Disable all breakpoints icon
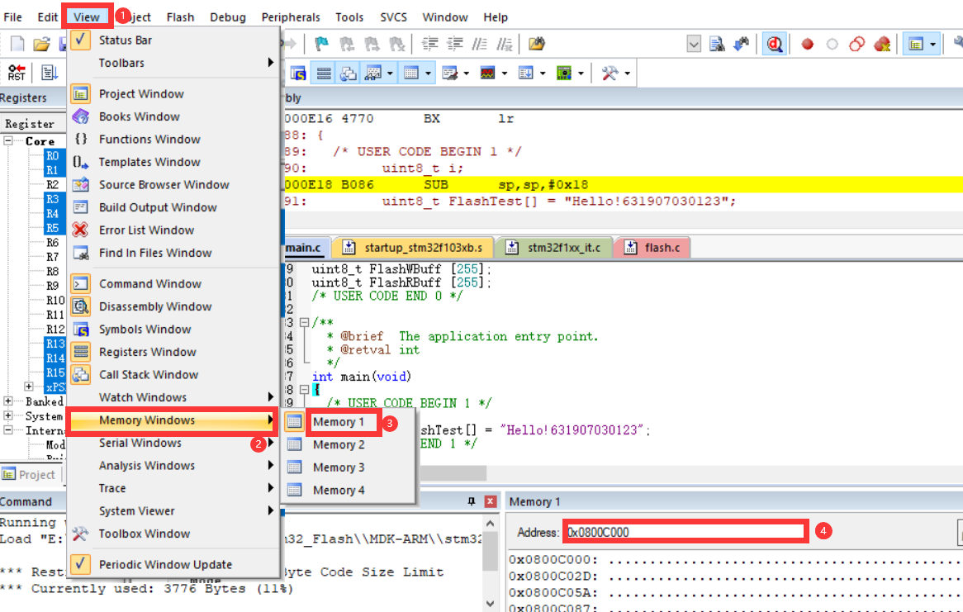963x612 pixels. (x=856, y=44)
